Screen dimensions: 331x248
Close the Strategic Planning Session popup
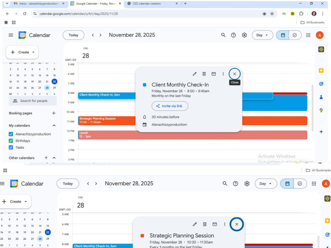(x=237, y=224)
